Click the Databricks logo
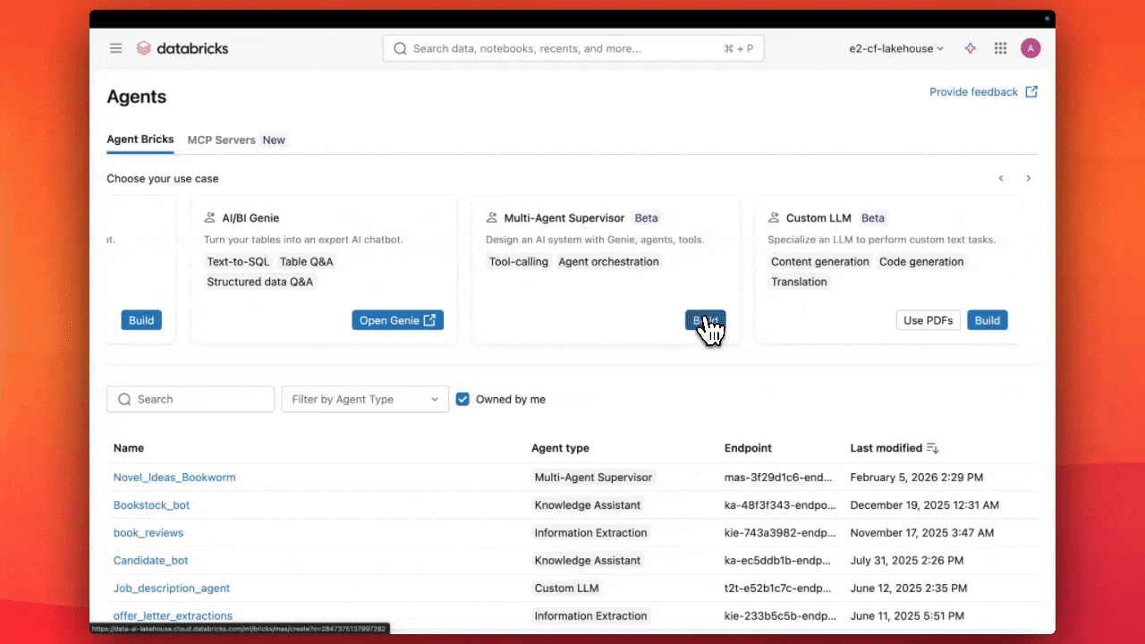Image resolution: width=1145 pixels, height=644 pixels. pos(182,48)
